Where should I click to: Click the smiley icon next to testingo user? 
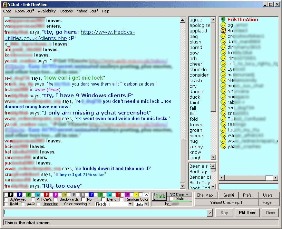click(223, 125)
